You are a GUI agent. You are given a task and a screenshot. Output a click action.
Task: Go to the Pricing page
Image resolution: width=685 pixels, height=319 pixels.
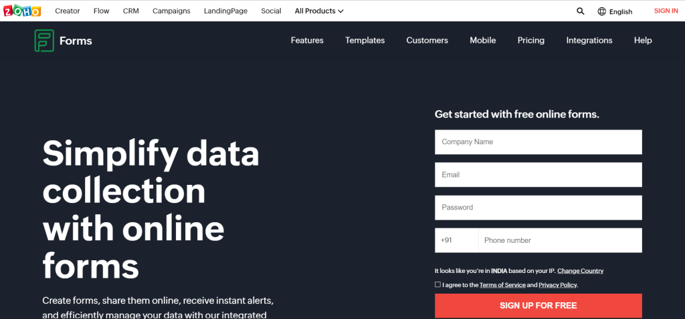[x=530, y=41]
